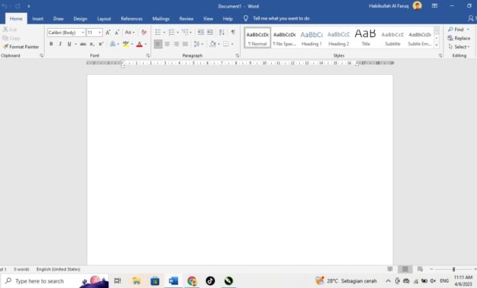Toggle Underline formatting
Screen dimensions: 477x288
70,44
